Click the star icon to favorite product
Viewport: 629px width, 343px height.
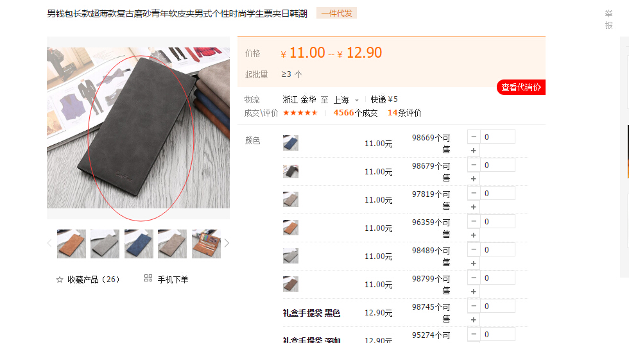[59, 280]
